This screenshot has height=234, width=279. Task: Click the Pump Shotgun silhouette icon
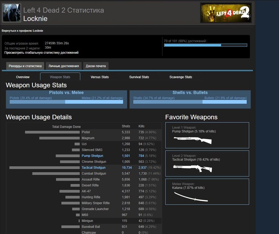click(193, 140)
